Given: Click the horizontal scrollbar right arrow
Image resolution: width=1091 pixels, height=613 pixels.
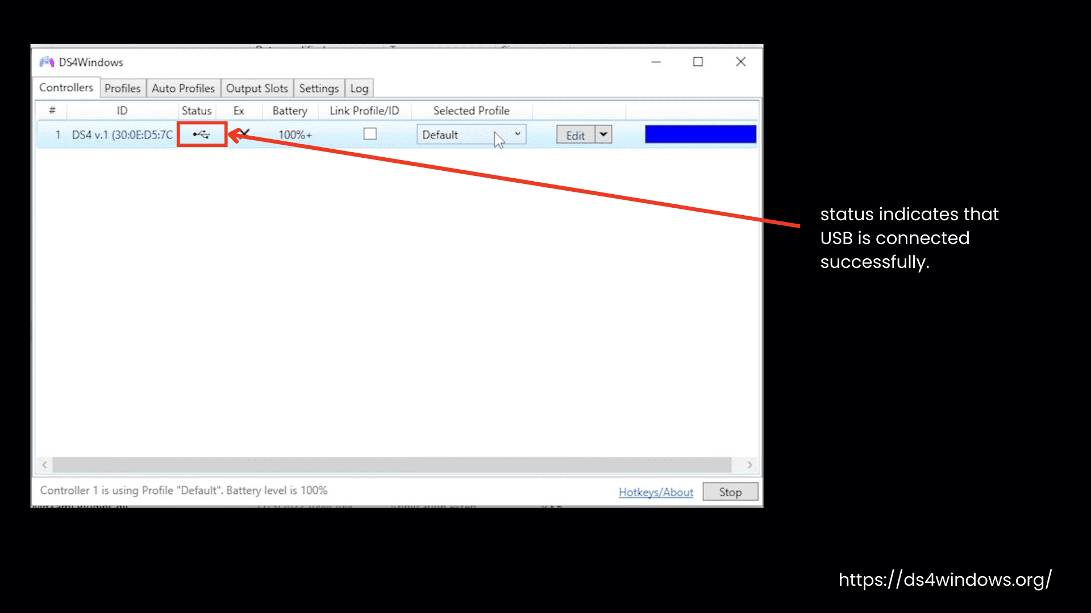Looking at the screenshot, I should (749, 465).
